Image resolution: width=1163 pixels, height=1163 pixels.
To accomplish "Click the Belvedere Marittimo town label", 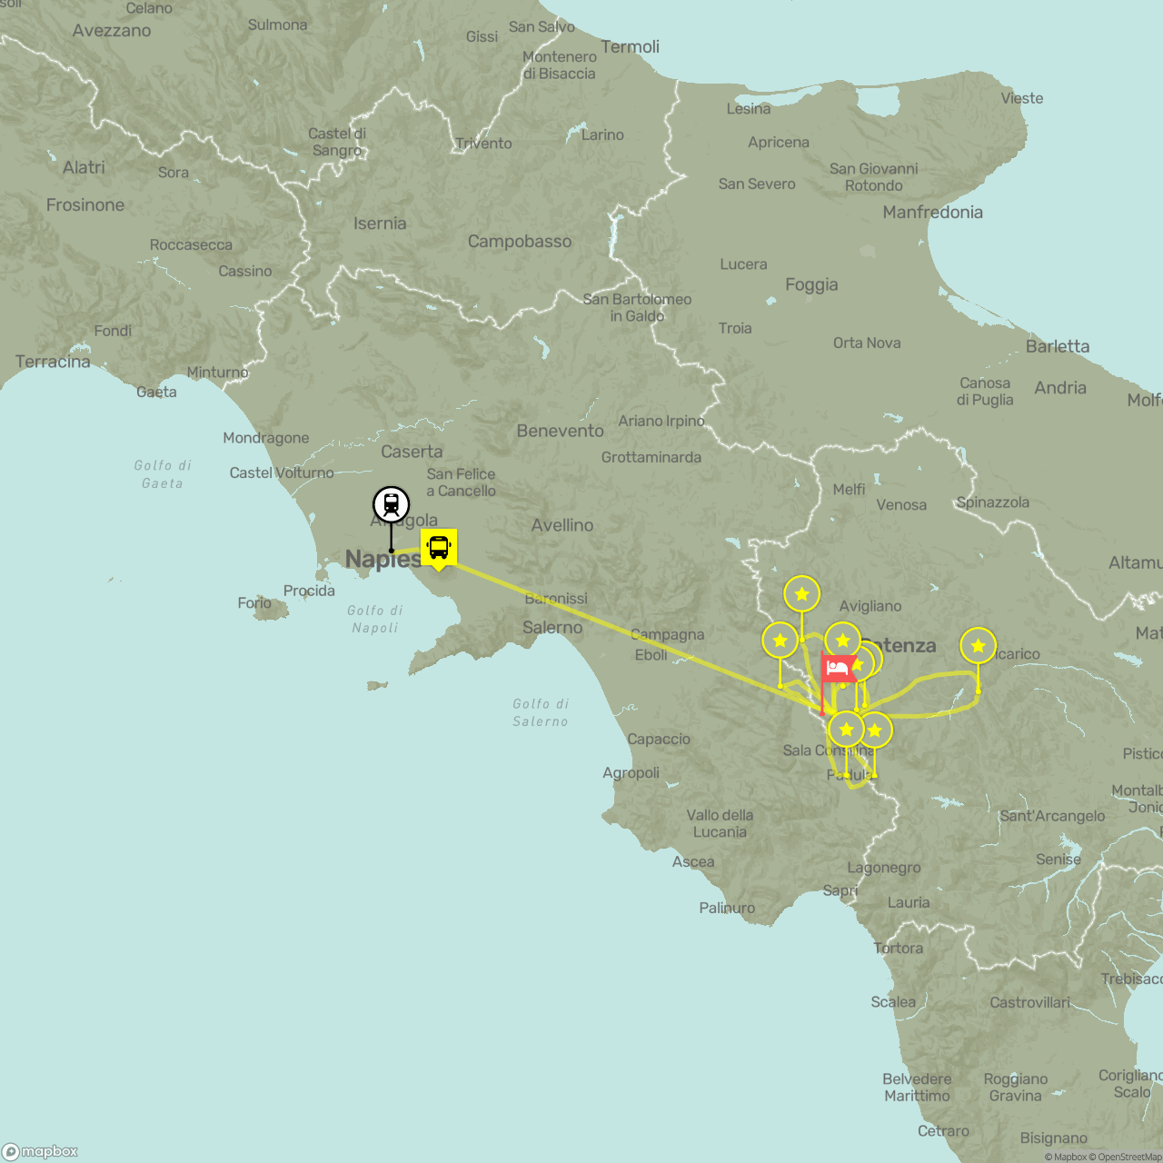I will pyautogui.click(x=918, y=1088).
